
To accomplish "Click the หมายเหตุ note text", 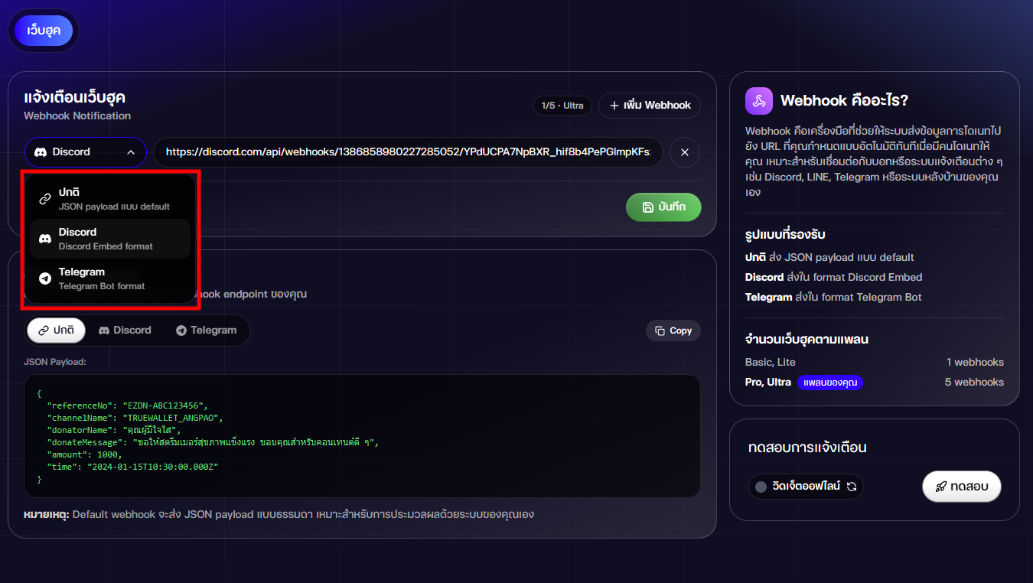I will click(279, 514).
